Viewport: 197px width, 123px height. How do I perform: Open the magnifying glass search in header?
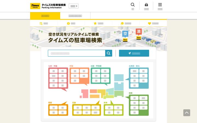point(133,6)
